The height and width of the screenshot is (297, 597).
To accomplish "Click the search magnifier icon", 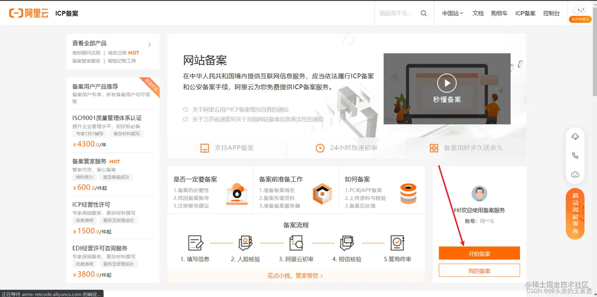I will click(x=424, y=13).
